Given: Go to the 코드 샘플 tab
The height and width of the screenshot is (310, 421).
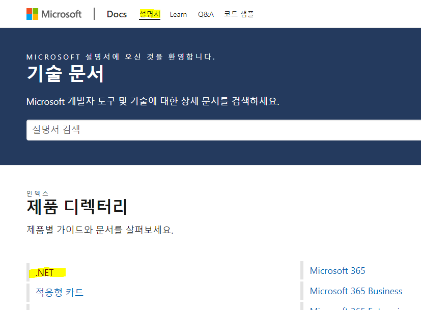Looking at the screenshot, I should pyautogui.click(x=239, y=14).
